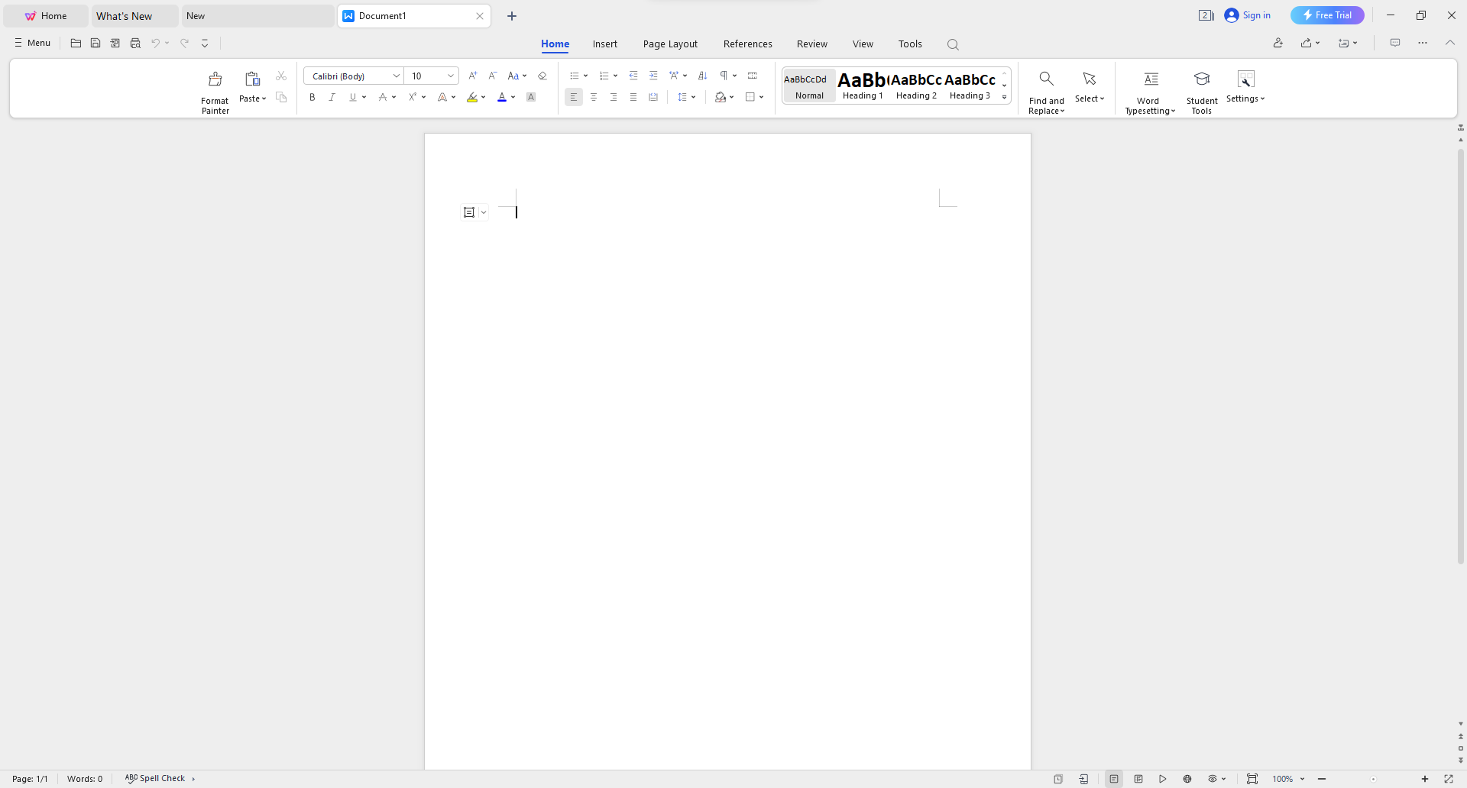Toggle bold formatting
Image resolution: width=1467 pixels, height=788 pixels.
coord(313,97)
